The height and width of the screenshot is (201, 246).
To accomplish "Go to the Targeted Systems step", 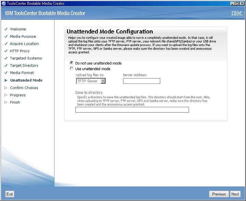I will coord(26,58).
